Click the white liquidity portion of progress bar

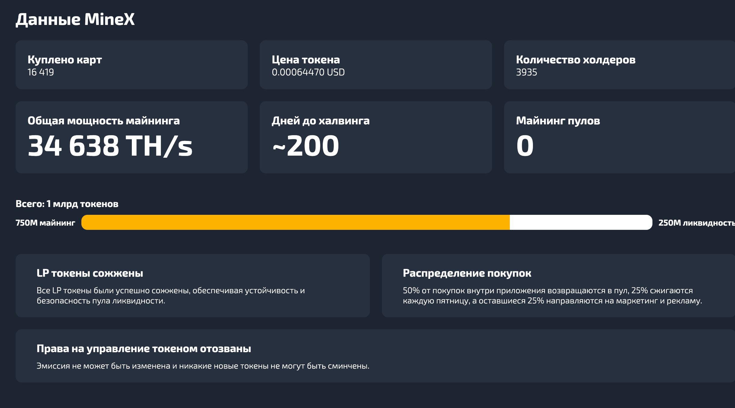click(581, 222)
